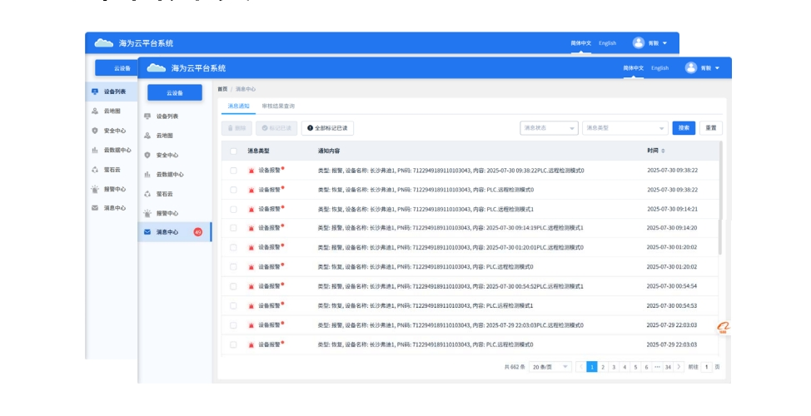The height and width of the screenshot is (416, 811).
Task: Select English in the back window header
Action: point(607,43)
